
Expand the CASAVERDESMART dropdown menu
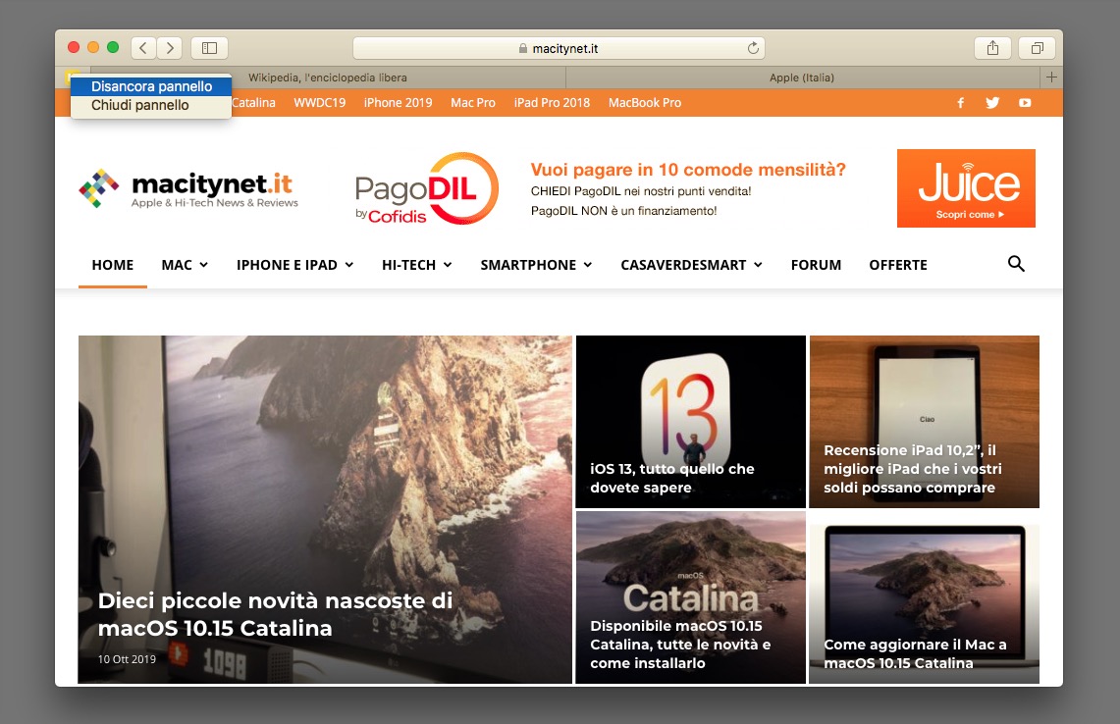691,265
